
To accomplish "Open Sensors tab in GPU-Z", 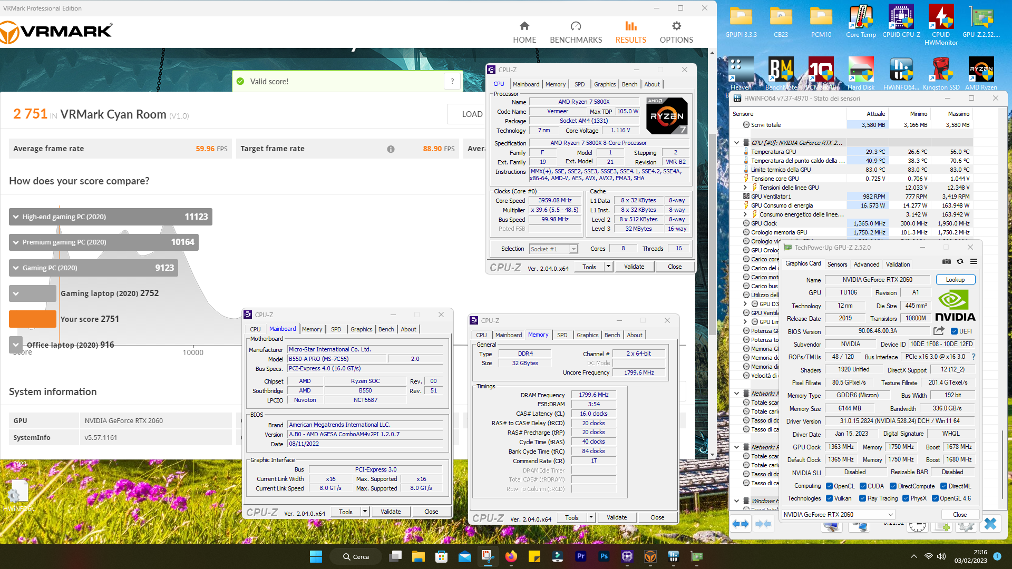I will (837, 264).
